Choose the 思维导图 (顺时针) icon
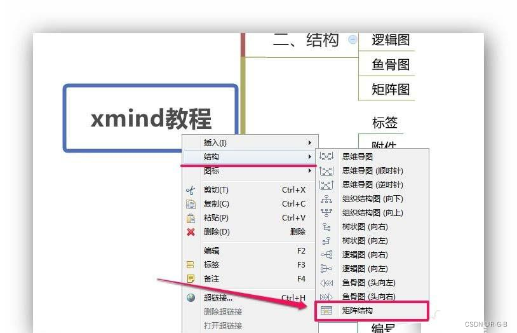517x333 pixels. pyautogui.click(x=326, y=170)
